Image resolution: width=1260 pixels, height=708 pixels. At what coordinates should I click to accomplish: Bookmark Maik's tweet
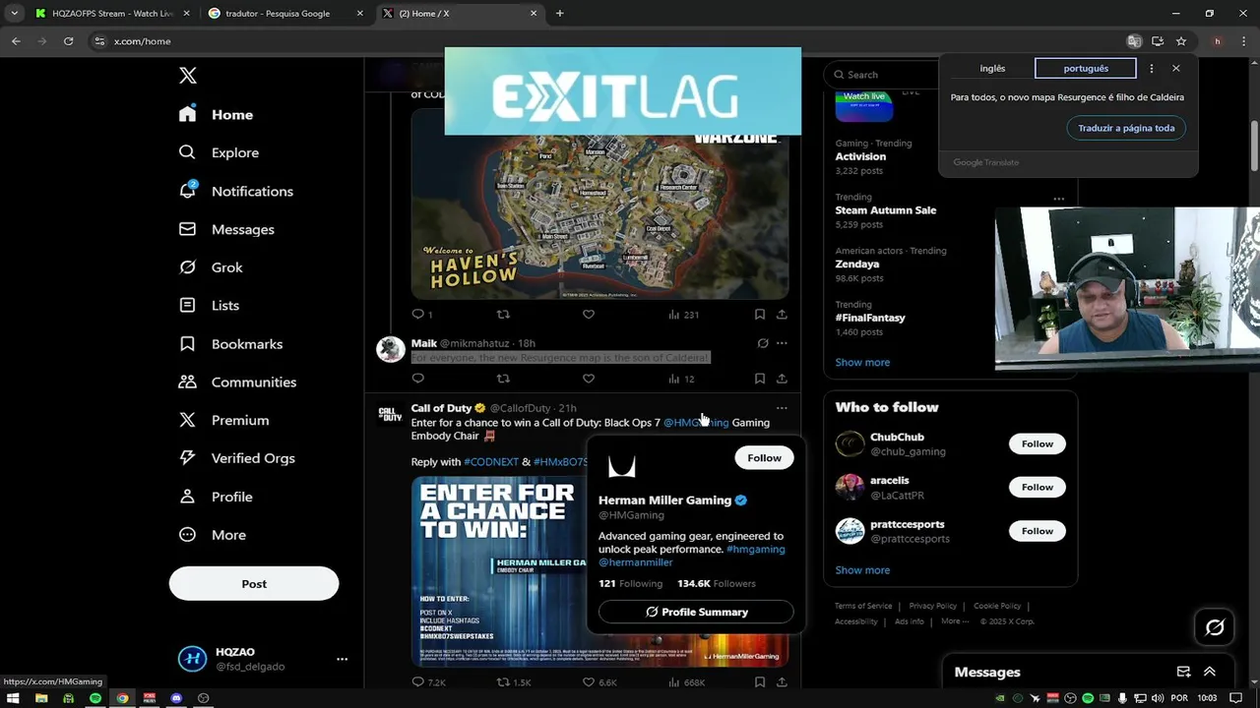[760, 379]
